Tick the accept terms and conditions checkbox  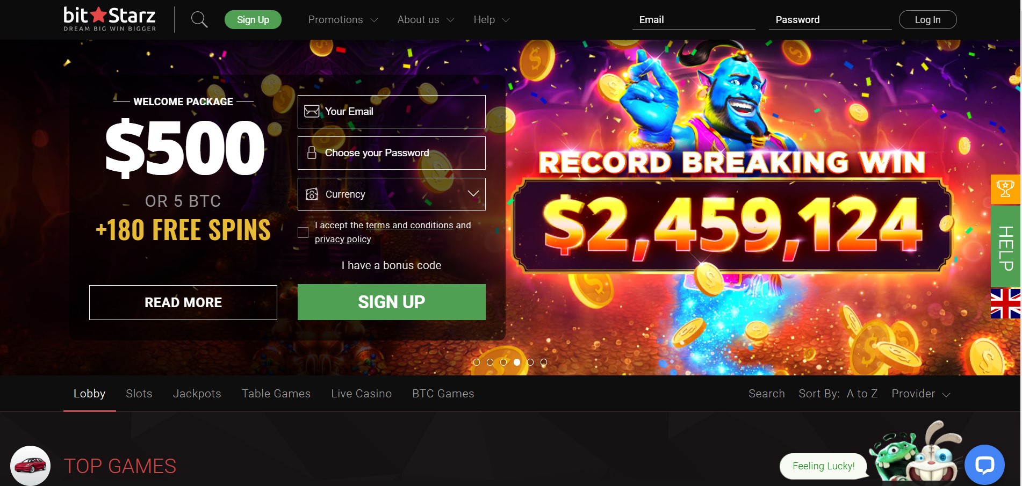pyautogui.click(x=303, y=233)
